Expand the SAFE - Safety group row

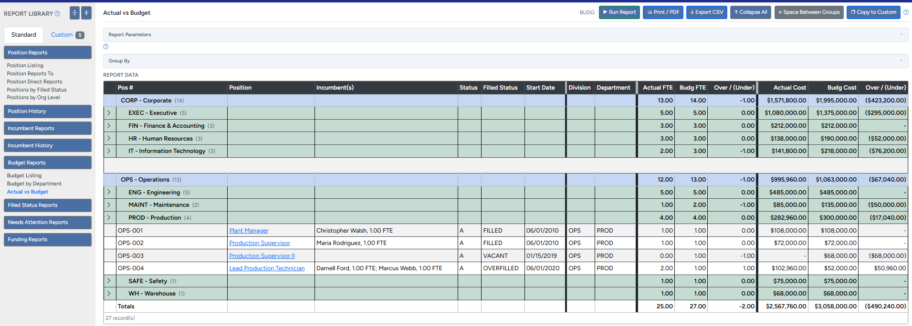(109, 281)
